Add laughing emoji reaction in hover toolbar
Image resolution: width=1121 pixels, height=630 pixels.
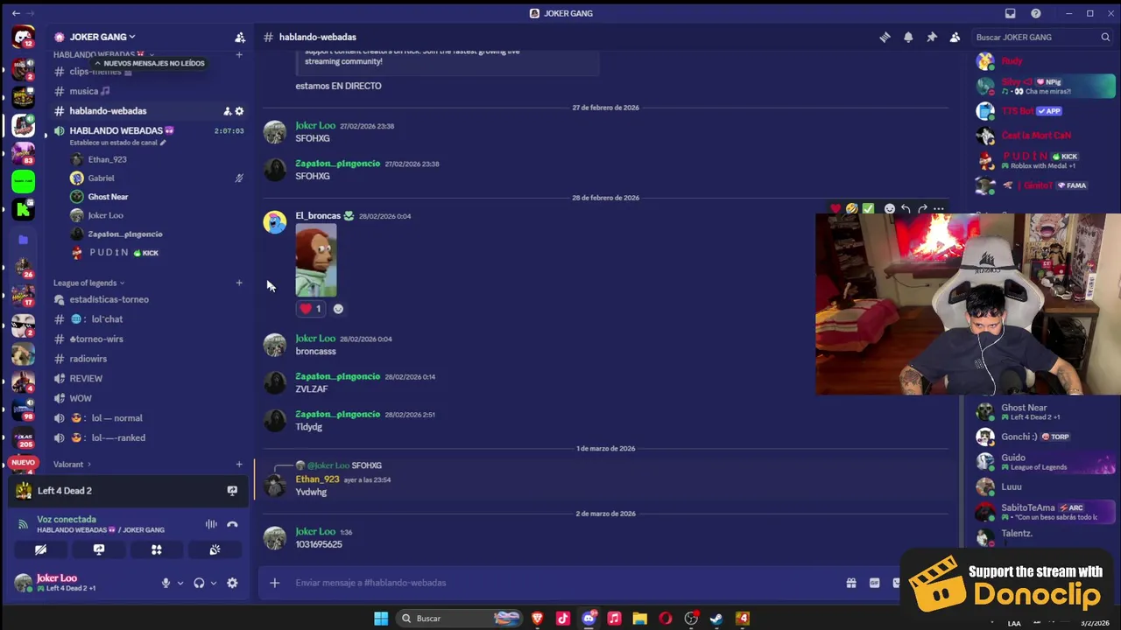851,209
